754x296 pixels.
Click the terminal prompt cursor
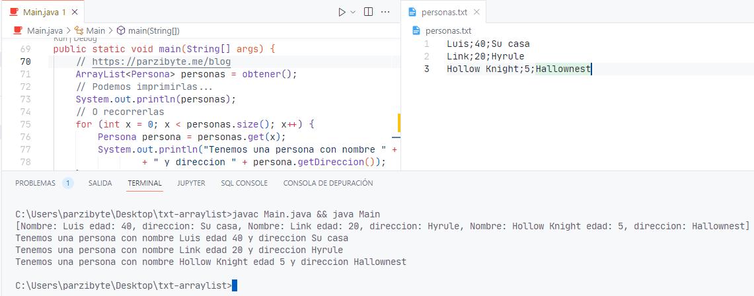(x=234, y=285)
